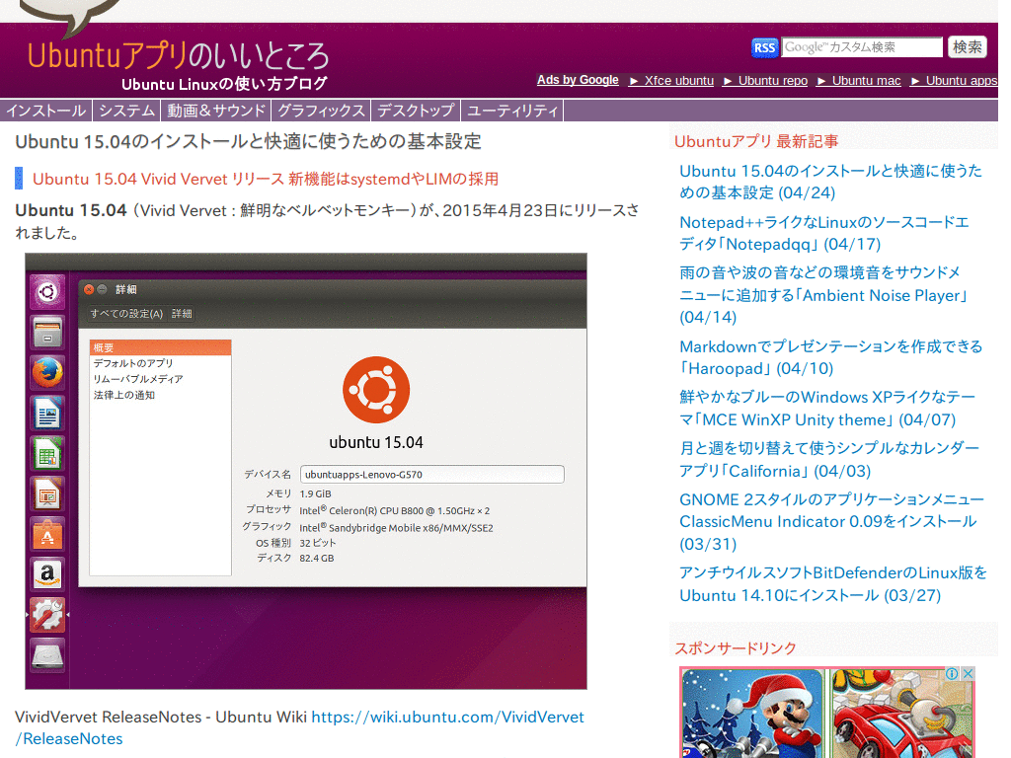Select 概要 in the details sidebar

(x=161, y=347)
